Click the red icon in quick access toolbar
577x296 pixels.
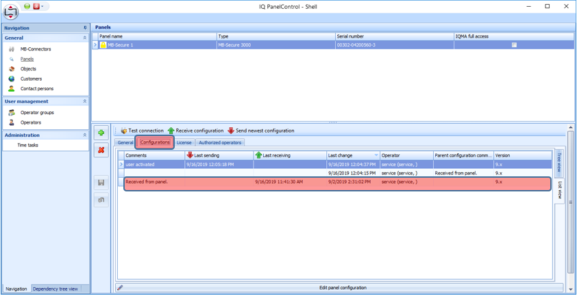[36, 6]
